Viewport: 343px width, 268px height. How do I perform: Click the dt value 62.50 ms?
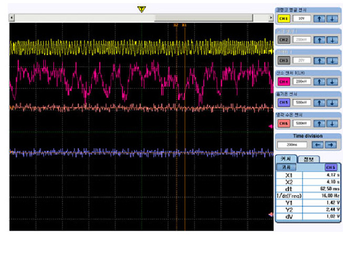pyautogui.click(x=330, y=189)
